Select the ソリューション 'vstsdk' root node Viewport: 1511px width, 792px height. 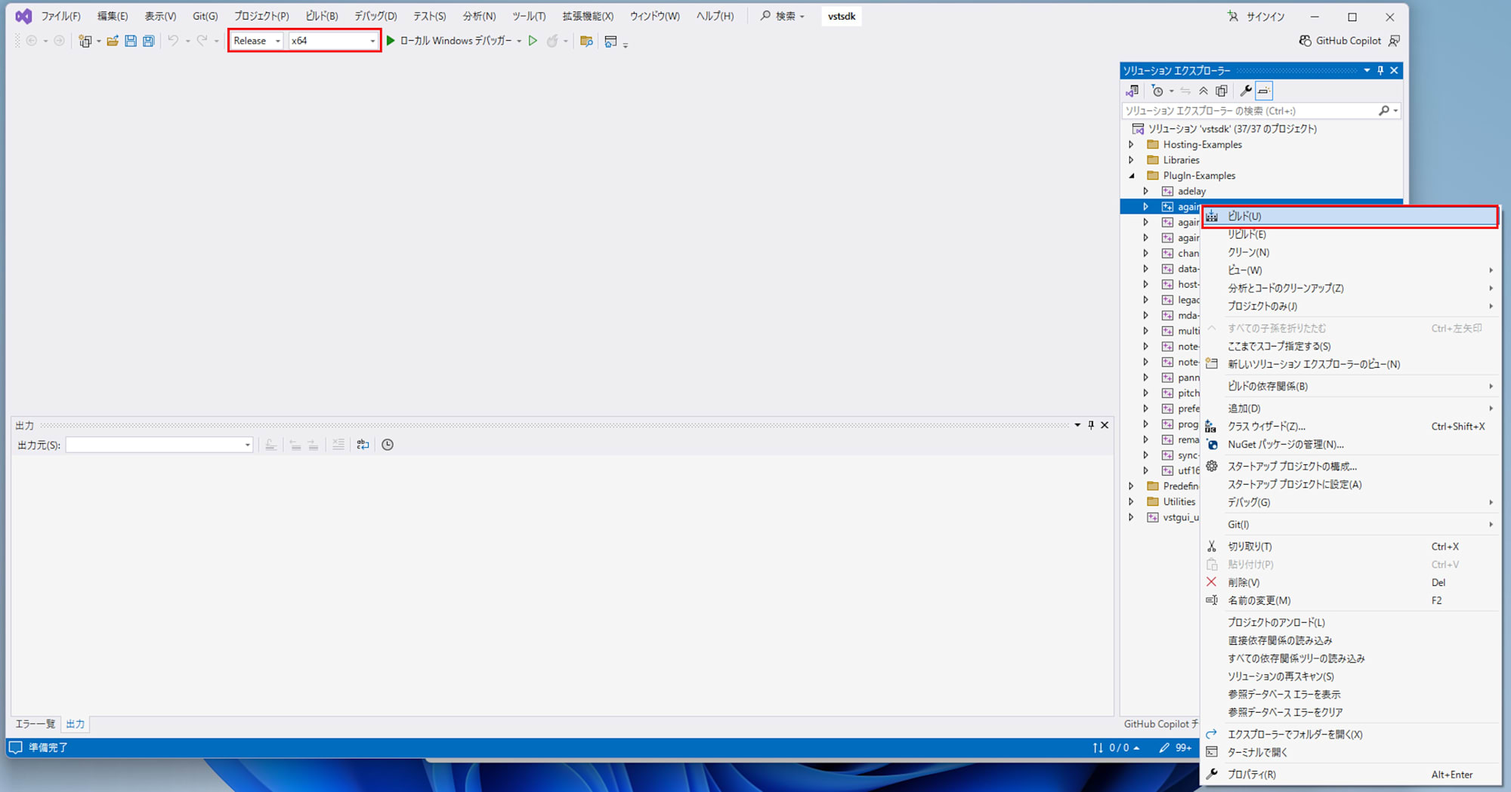[1232, 129]
